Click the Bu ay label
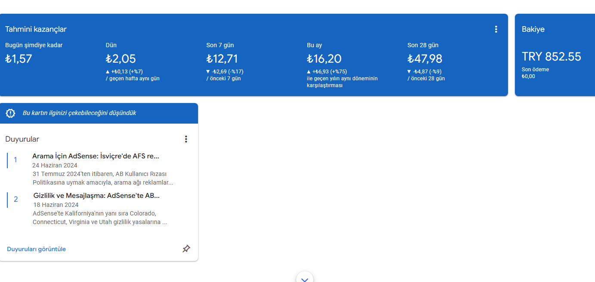This screenshot has width=595, height=282. [x=314, y=45]
